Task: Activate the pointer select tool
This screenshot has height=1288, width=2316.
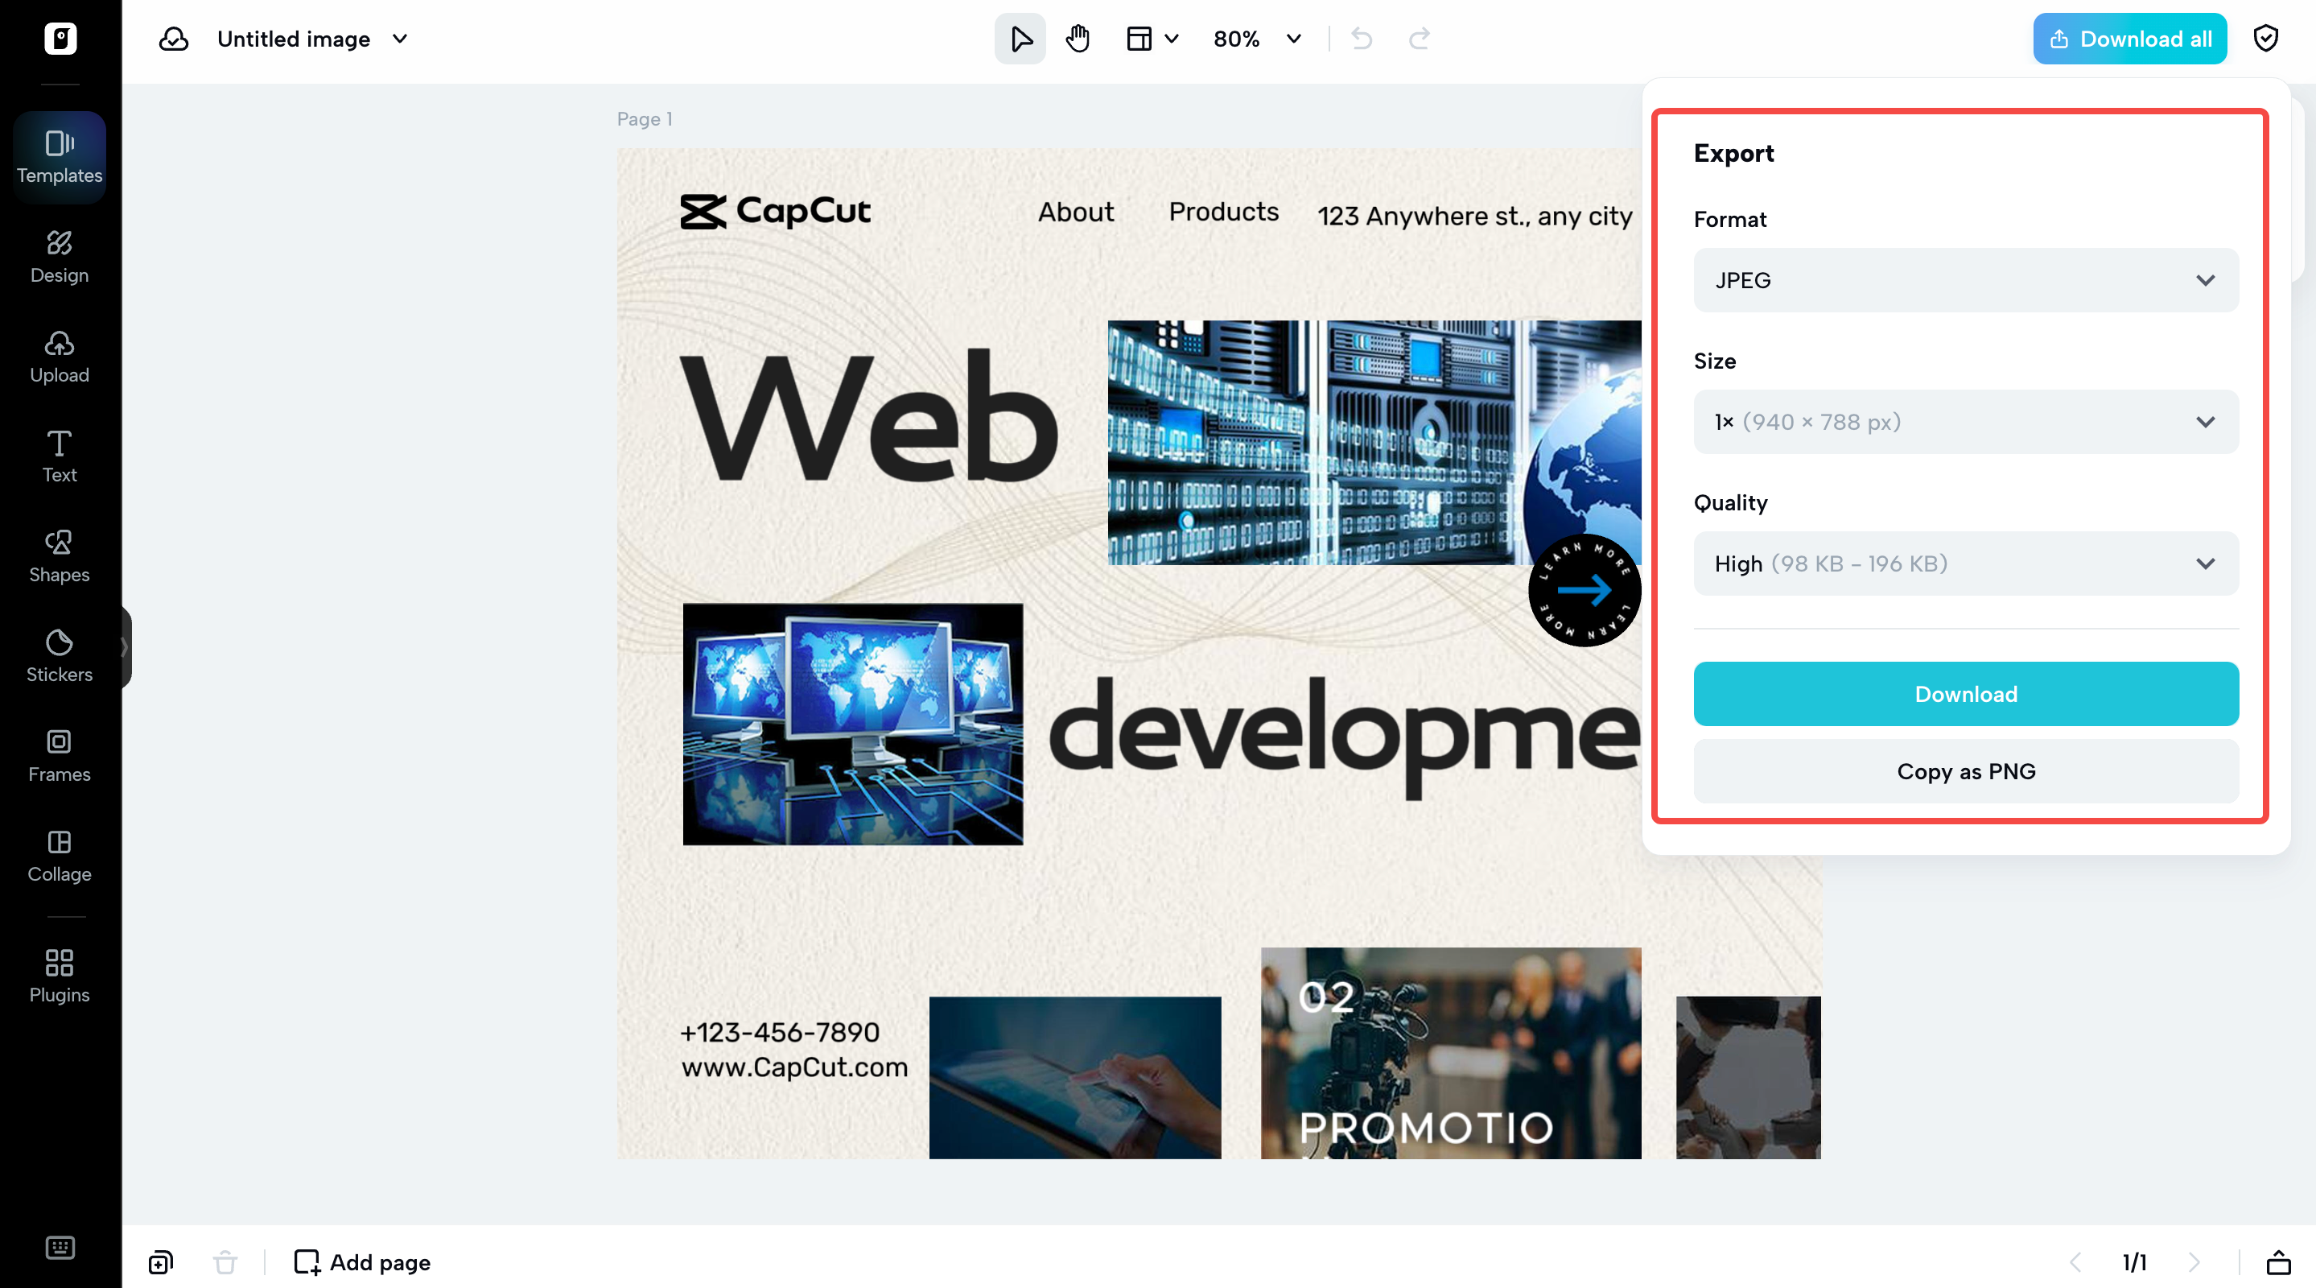Action: pos(1020,39)
